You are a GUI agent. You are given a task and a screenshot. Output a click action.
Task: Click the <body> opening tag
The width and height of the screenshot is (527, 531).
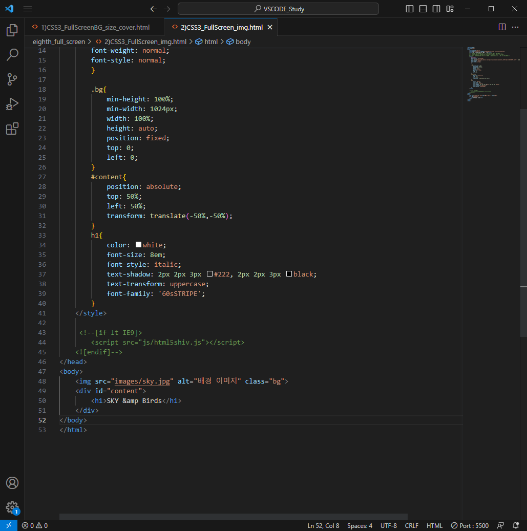(x=71, y=372)
